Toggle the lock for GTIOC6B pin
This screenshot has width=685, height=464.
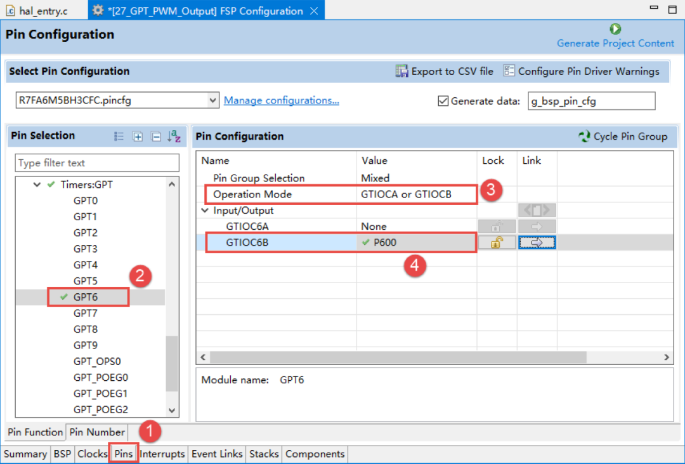click(x=497, y=242)
